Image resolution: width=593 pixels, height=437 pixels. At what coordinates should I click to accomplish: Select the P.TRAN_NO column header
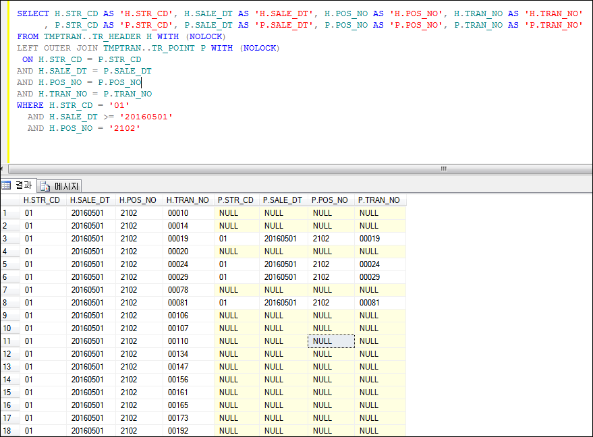(379, 200)
